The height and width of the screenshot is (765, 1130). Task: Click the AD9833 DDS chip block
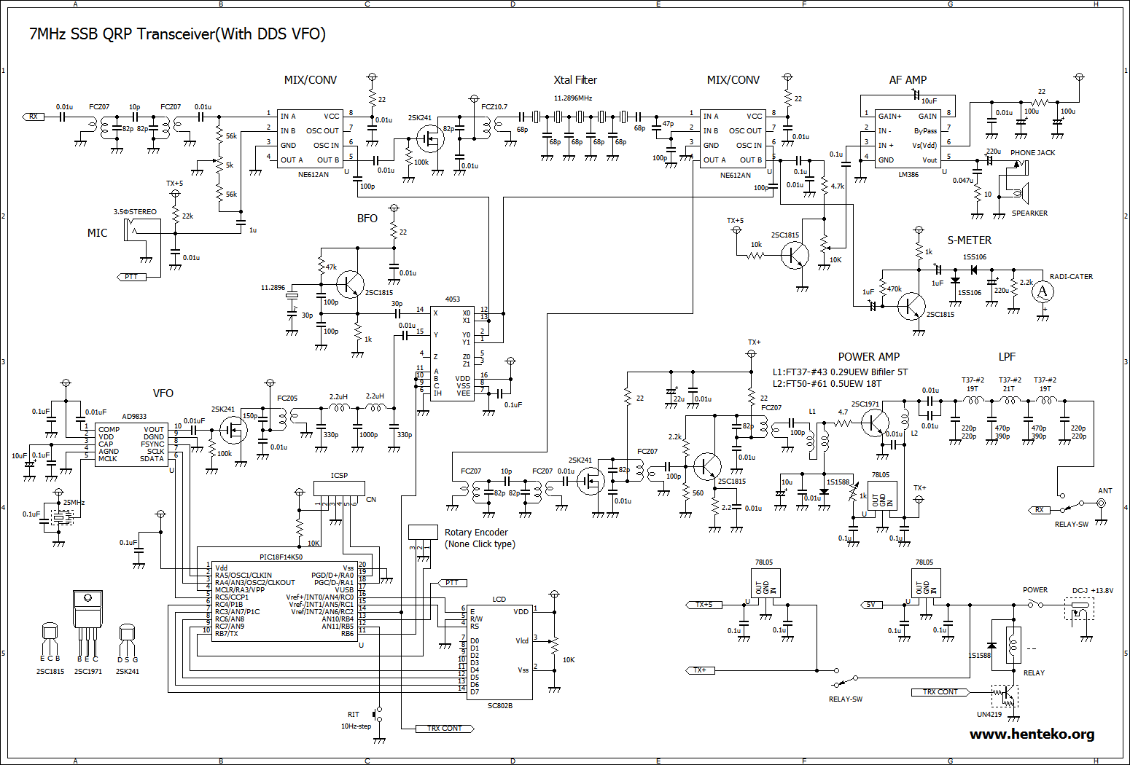131,444
